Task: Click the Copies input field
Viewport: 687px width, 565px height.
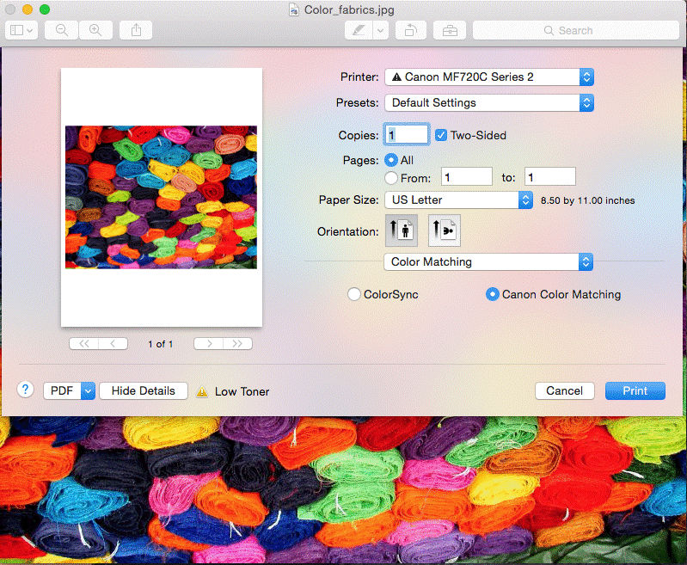Action: click(x=406, y=134)
